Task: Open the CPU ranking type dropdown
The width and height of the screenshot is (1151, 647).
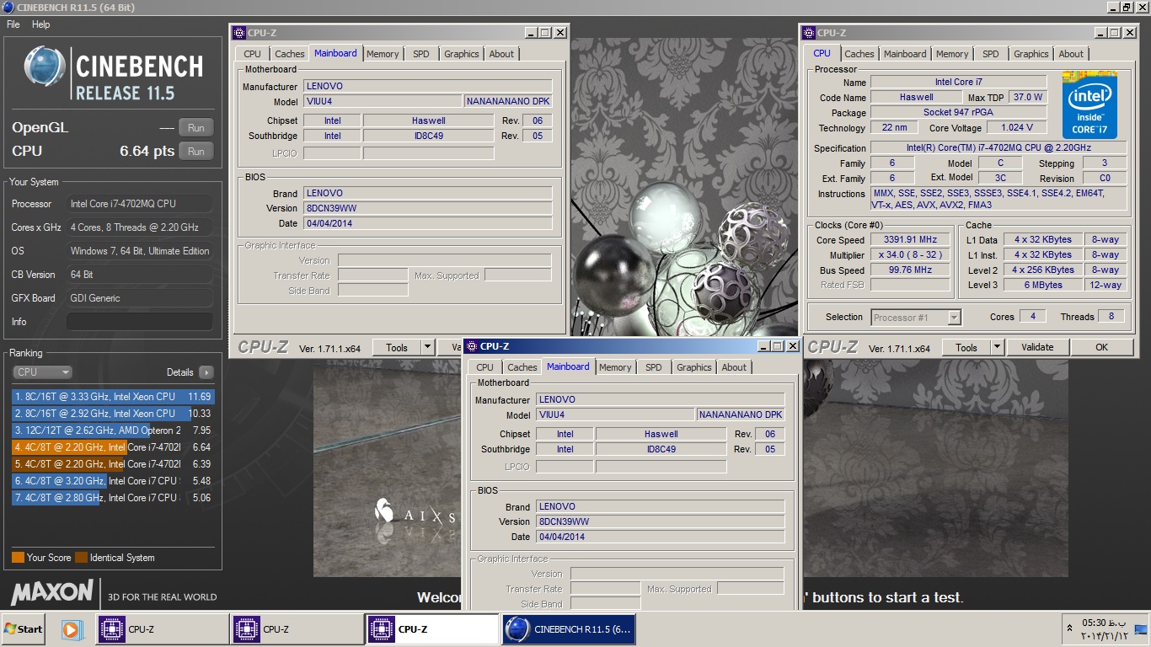Action: point(42,372)
